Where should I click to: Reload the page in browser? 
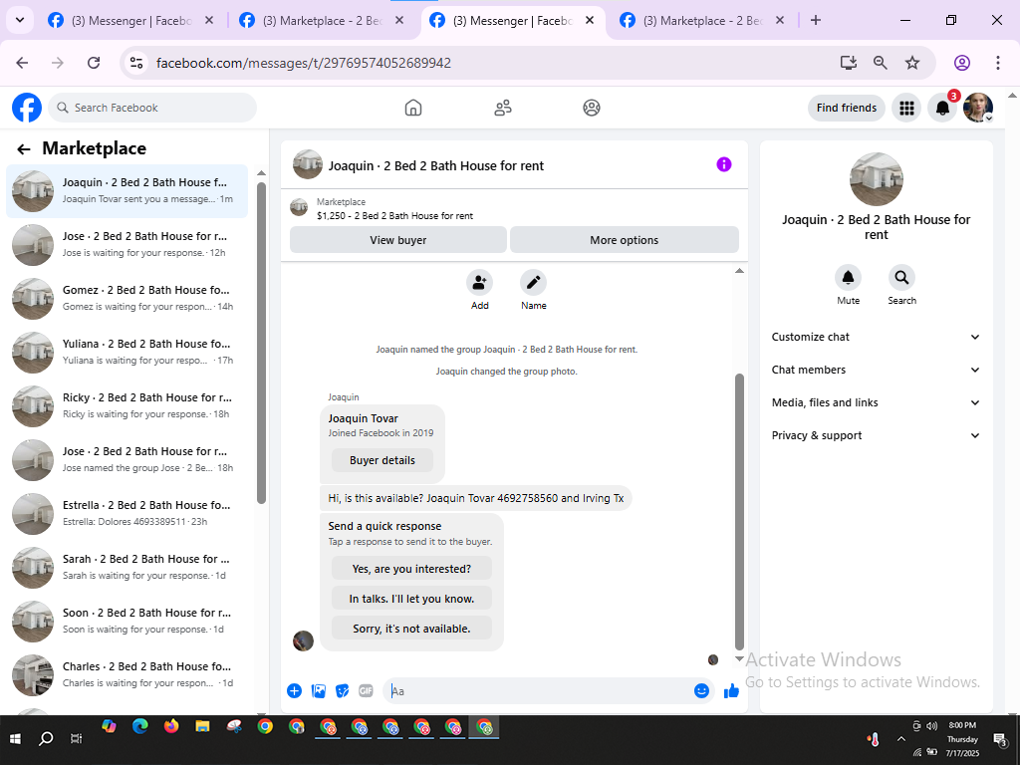[94, 63]
